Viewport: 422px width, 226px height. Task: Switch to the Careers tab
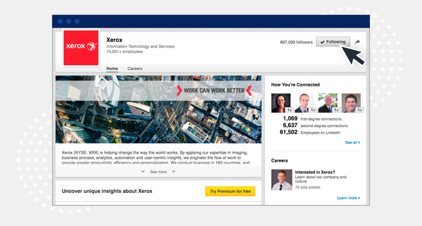(135, 68)
